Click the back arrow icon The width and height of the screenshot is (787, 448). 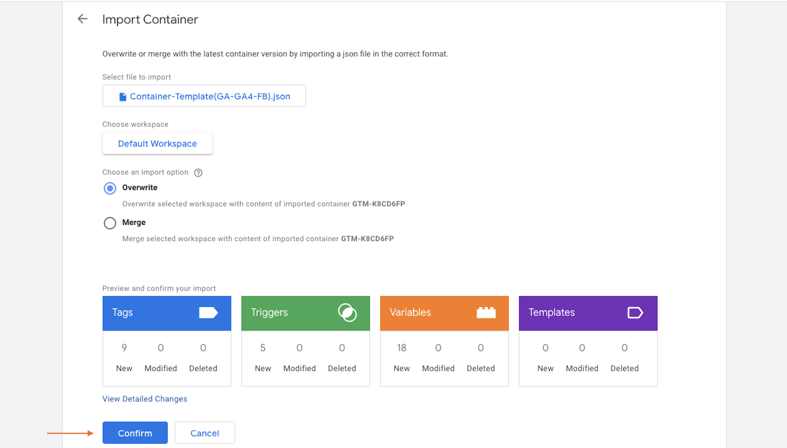click(x=83, y=19)
